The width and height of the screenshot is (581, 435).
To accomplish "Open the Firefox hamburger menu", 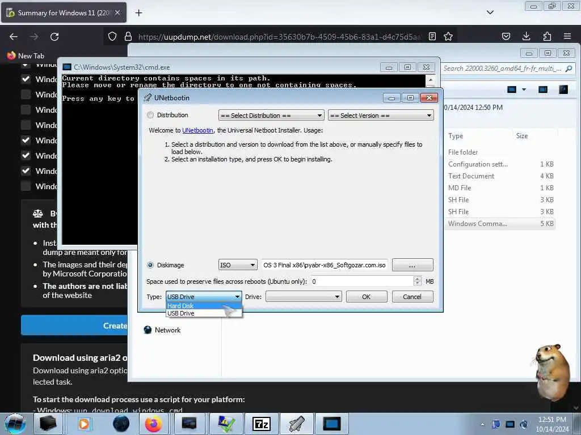I will 567,37.
